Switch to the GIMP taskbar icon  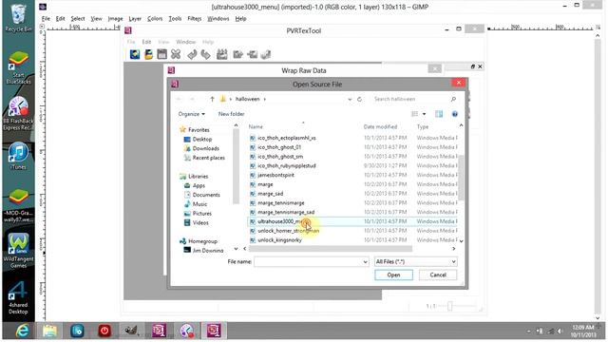coord(131,331)
